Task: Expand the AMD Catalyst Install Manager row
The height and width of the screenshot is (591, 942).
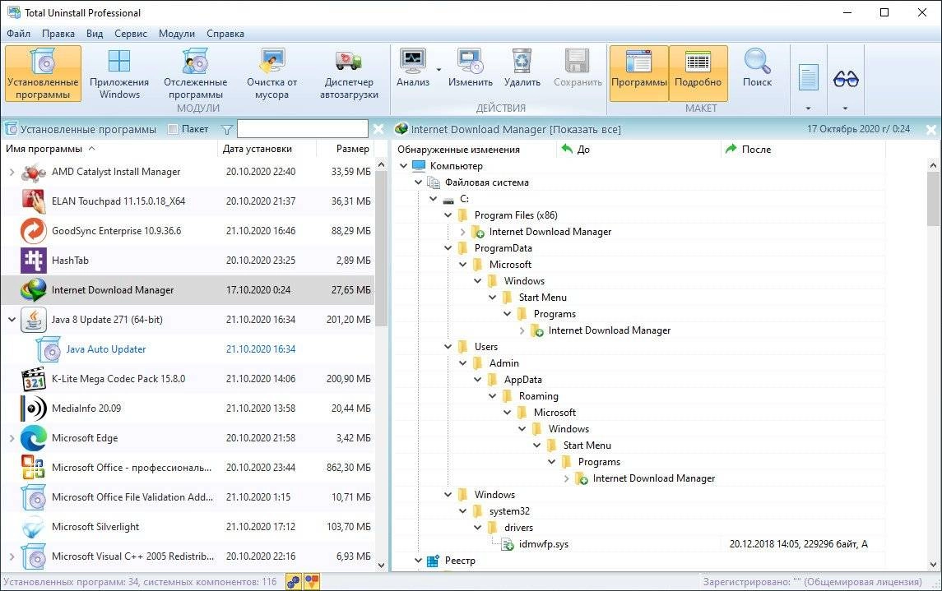Action: click(x=12, y=172)
